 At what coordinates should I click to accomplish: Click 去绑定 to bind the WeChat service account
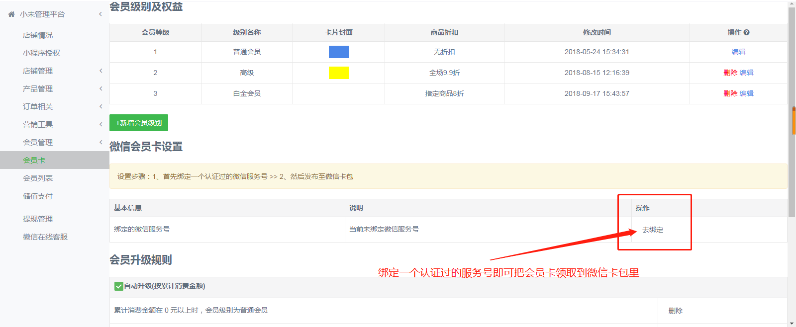(x=652, y=230)
